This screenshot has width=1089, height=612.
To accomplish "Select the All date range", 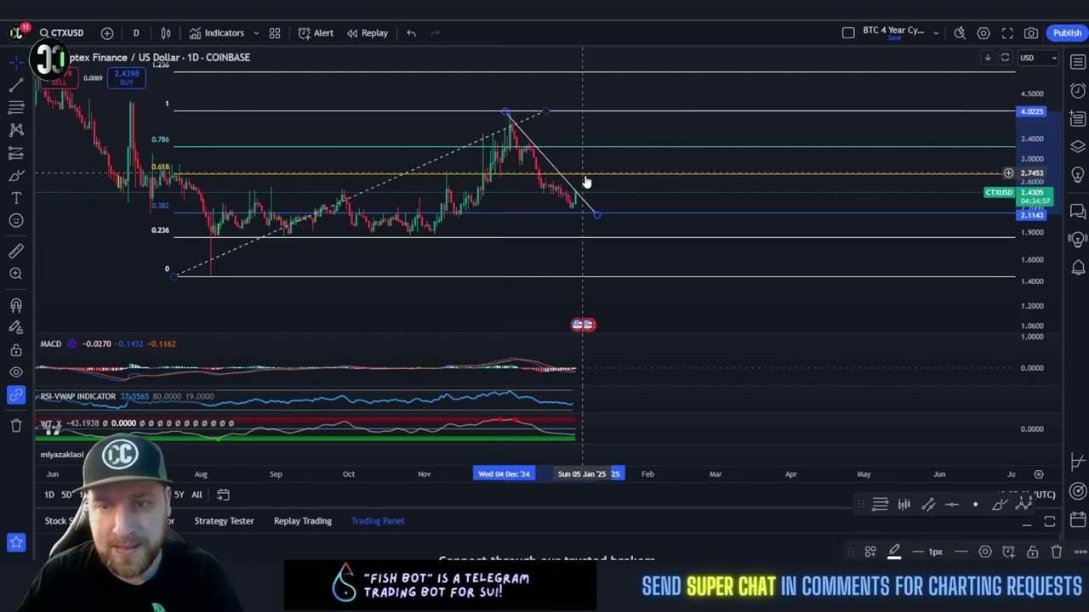I will [x=197, y=495].
